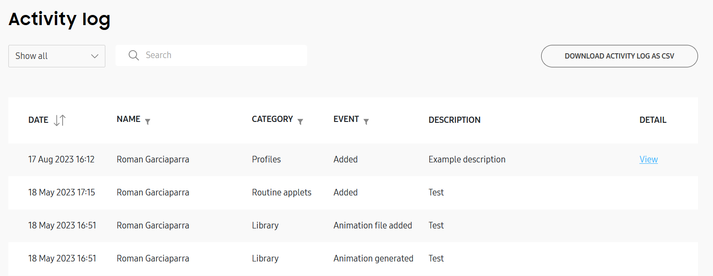Open the Show all filter dropdown
This screenshot has width=713, height=276.
point(57,56)
